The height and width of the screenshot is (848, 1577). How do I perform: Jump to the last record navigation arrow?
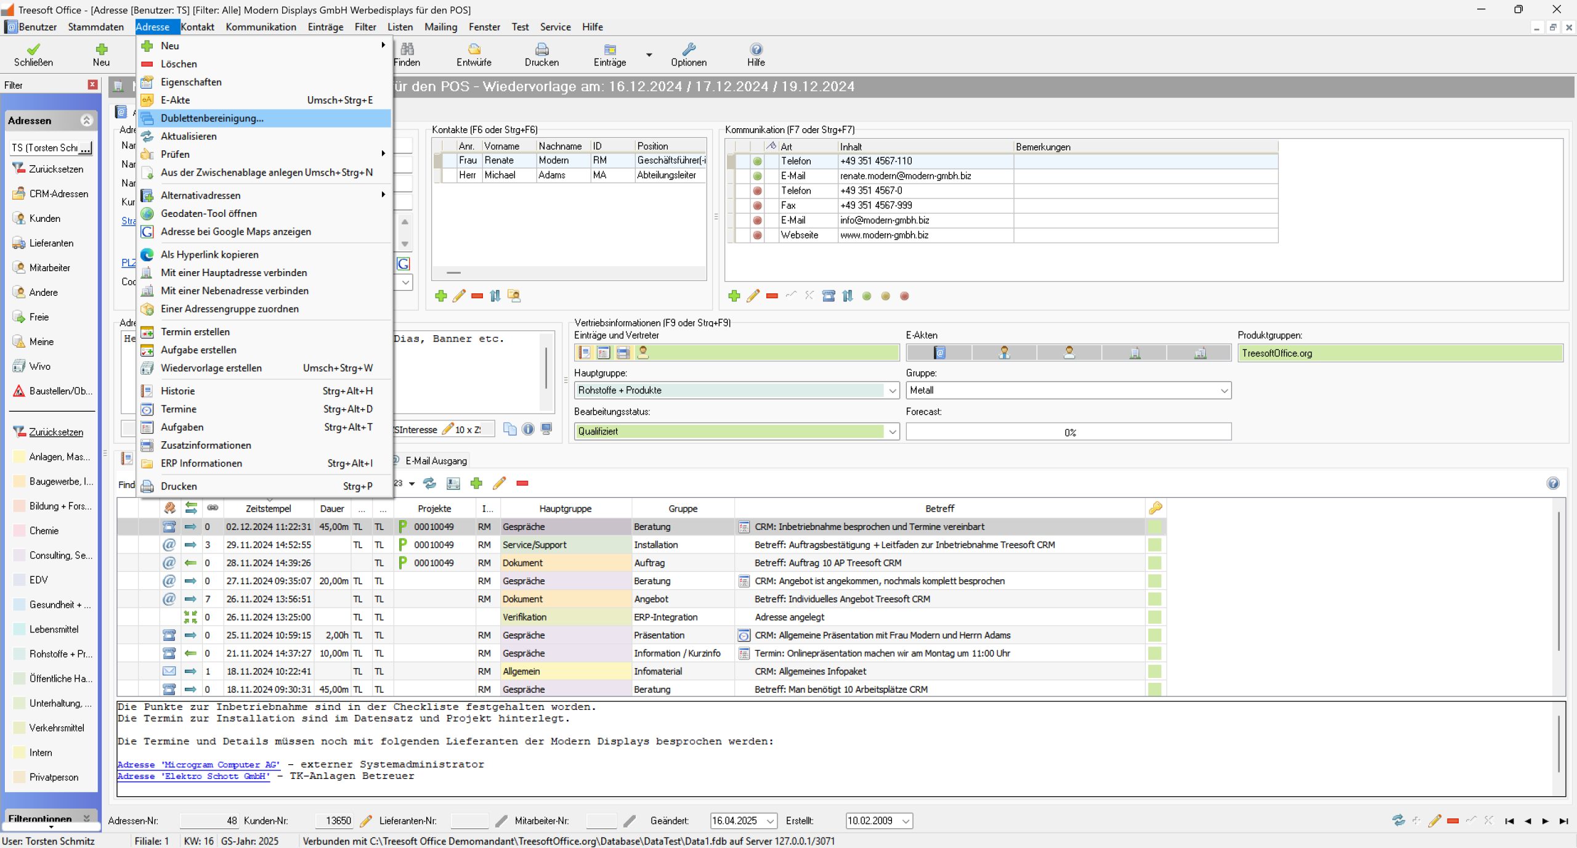coord(1563,821)
